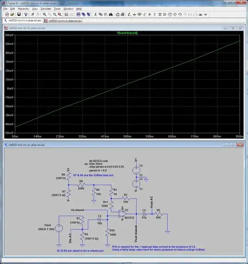Open the View menu

[35, 9]
